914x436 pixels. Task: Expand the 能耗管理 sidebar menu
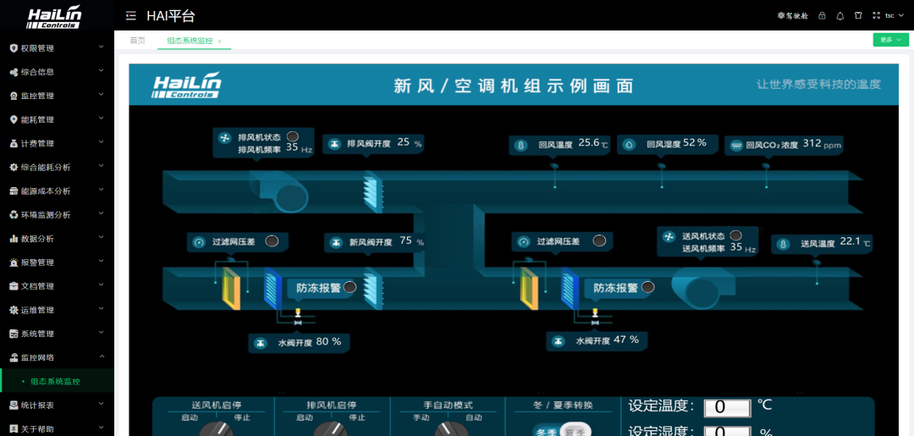pos(57,119)
